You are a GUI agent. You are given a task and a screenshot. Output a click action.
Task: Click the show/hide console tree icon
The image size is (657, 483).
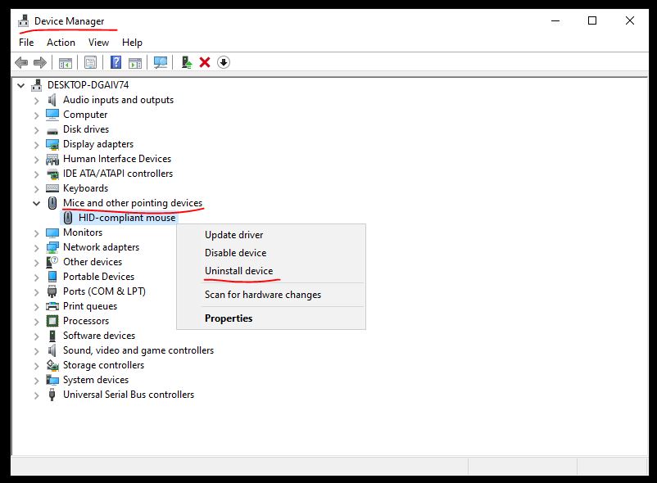click(x=65, y=63)
